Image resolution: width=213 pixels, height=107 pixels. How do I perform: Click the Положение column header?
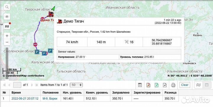tap(51, 93)
